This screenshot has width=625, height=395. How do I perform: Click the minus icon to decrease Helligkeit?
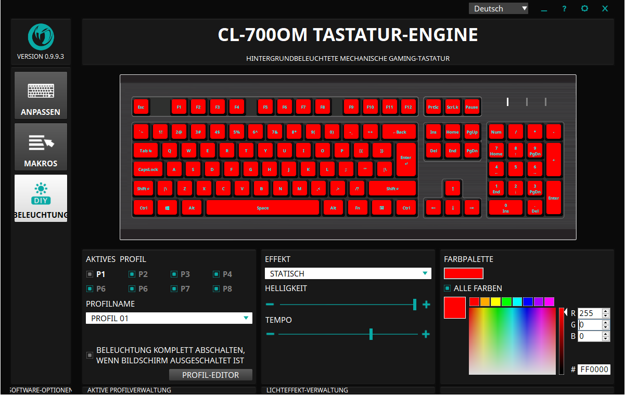click(270, 305)
